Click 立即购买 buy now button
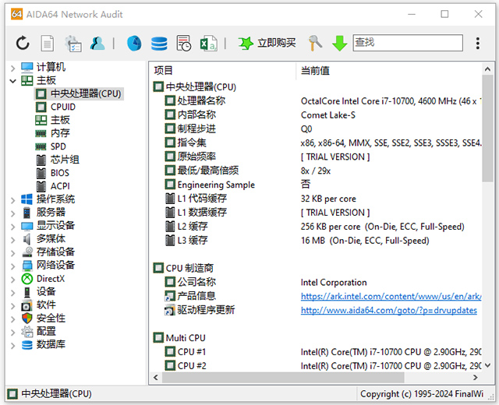The height and width of the screenshot is (405, 499). point(276,43)
